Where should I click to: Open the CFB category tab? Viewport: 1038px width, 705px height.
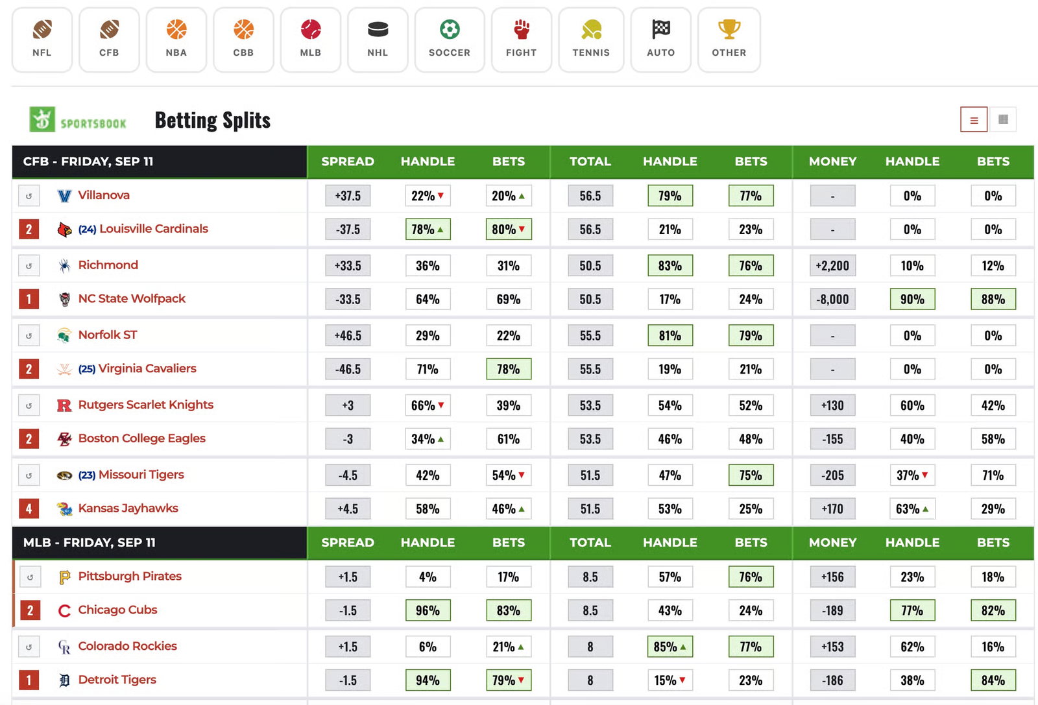pyautogui.click(x=109, y=40)
